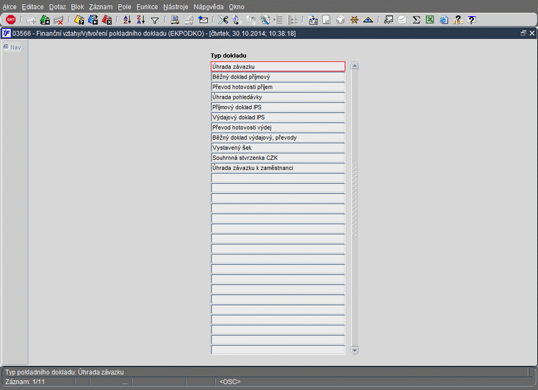Click the envelope mail icon

(203, 20)
